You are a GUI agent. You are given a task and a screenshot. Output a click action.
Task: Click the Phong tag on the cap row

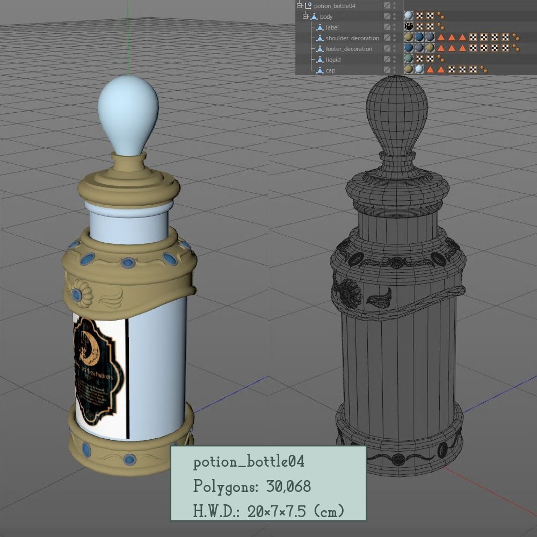point(484,69)
